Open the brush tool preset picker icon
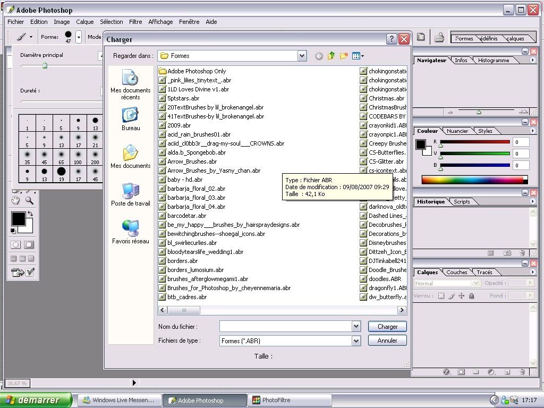The height and width of the screenshot is (408, 544). (24, 37)
